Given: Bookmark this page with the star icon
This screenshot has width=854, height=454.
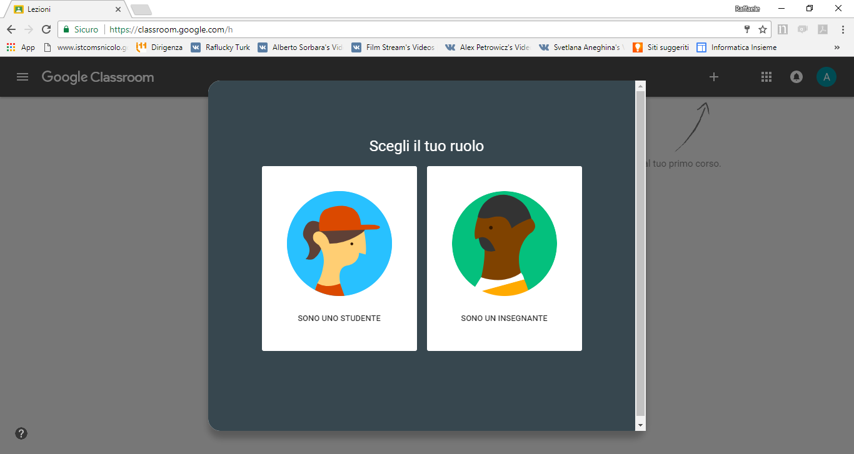Looking at the screenshot, I should pos(763,29).
